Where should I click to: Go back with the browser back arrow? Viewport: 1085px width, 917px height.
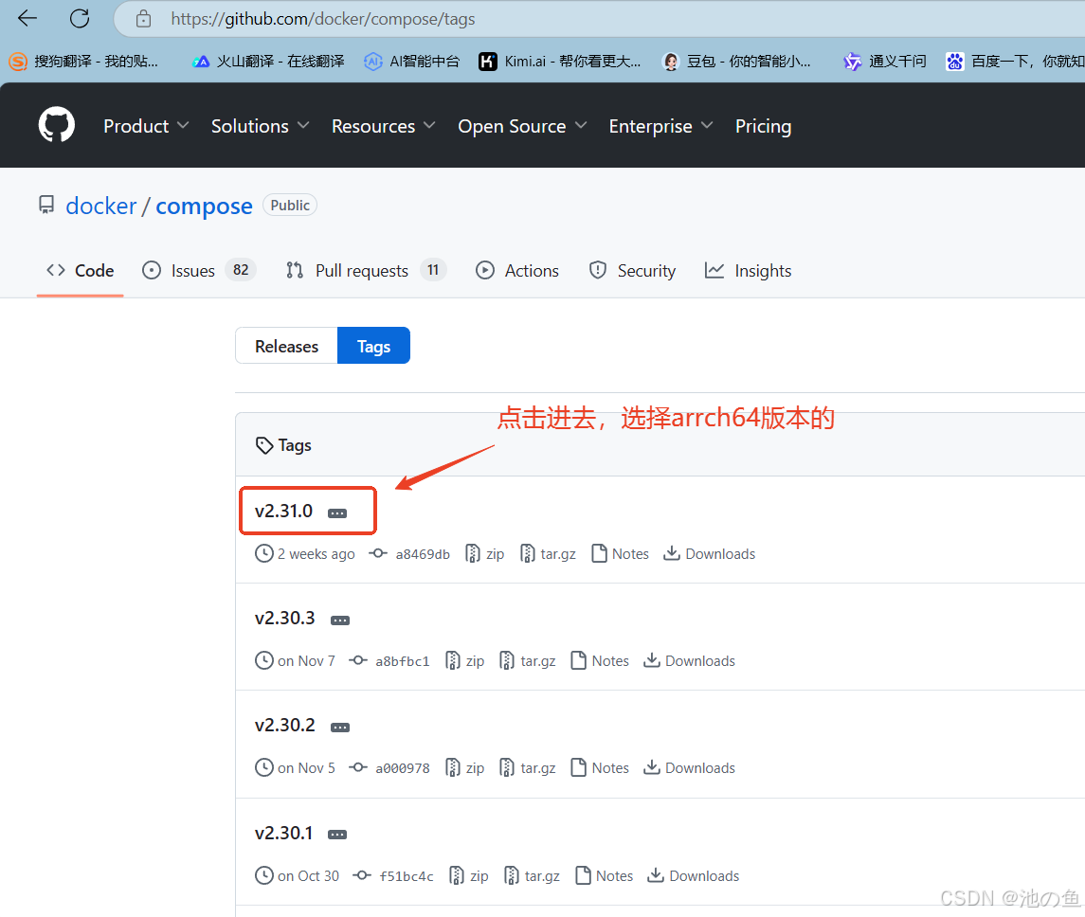(27, 18)
